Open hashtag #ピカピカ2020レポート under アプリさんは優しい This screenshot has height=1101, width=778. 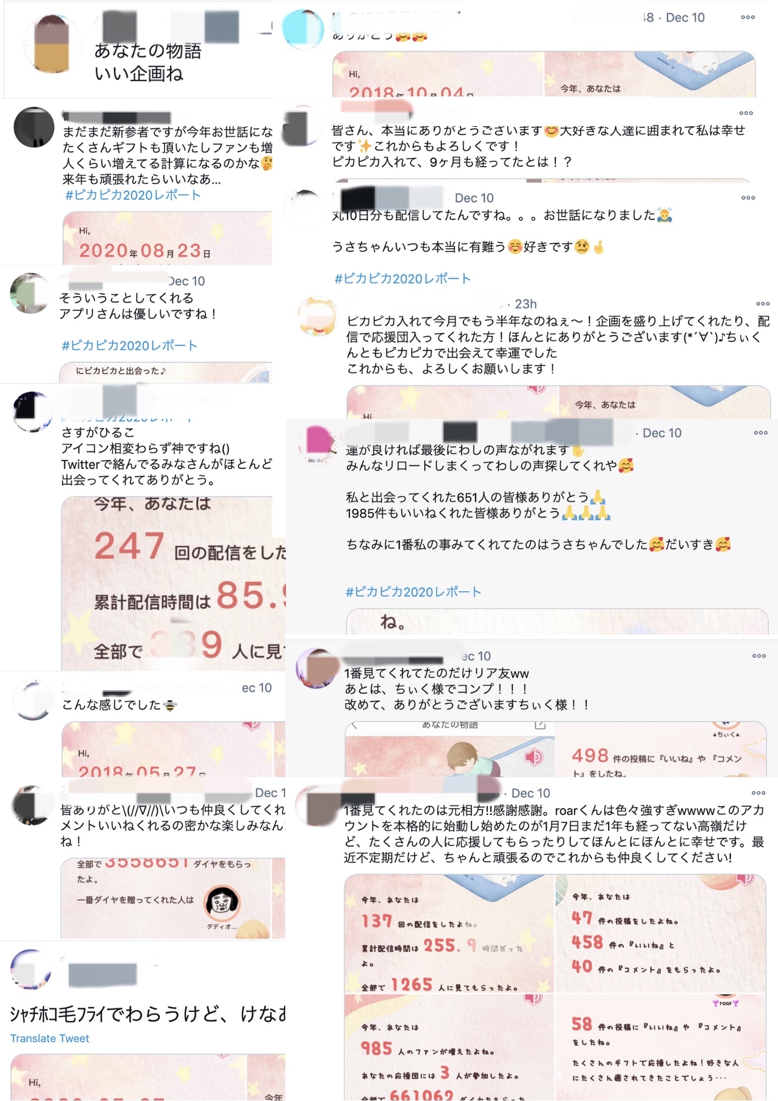129,346
